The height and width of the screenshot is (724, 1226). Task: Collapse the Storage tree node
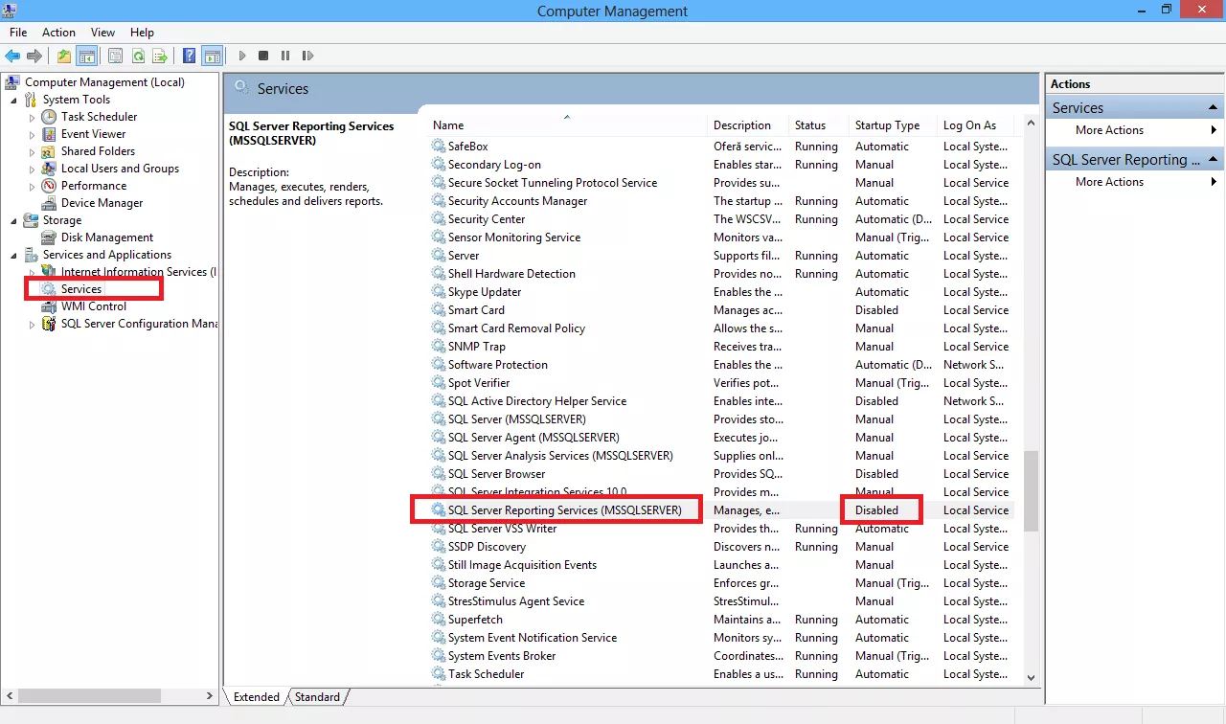coord(14,220)
